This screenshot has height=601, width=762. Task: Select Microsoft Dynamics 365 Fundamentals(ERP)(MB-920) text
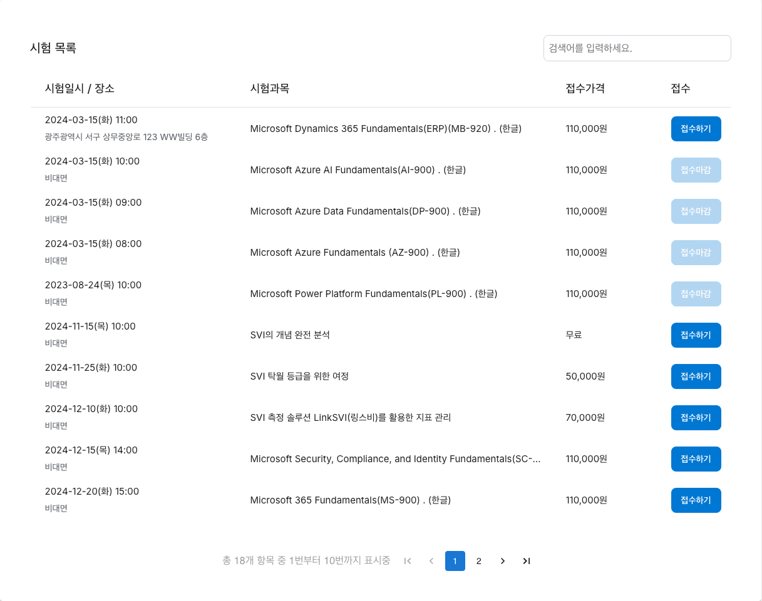pyautogui.click(x=386, y=129)
